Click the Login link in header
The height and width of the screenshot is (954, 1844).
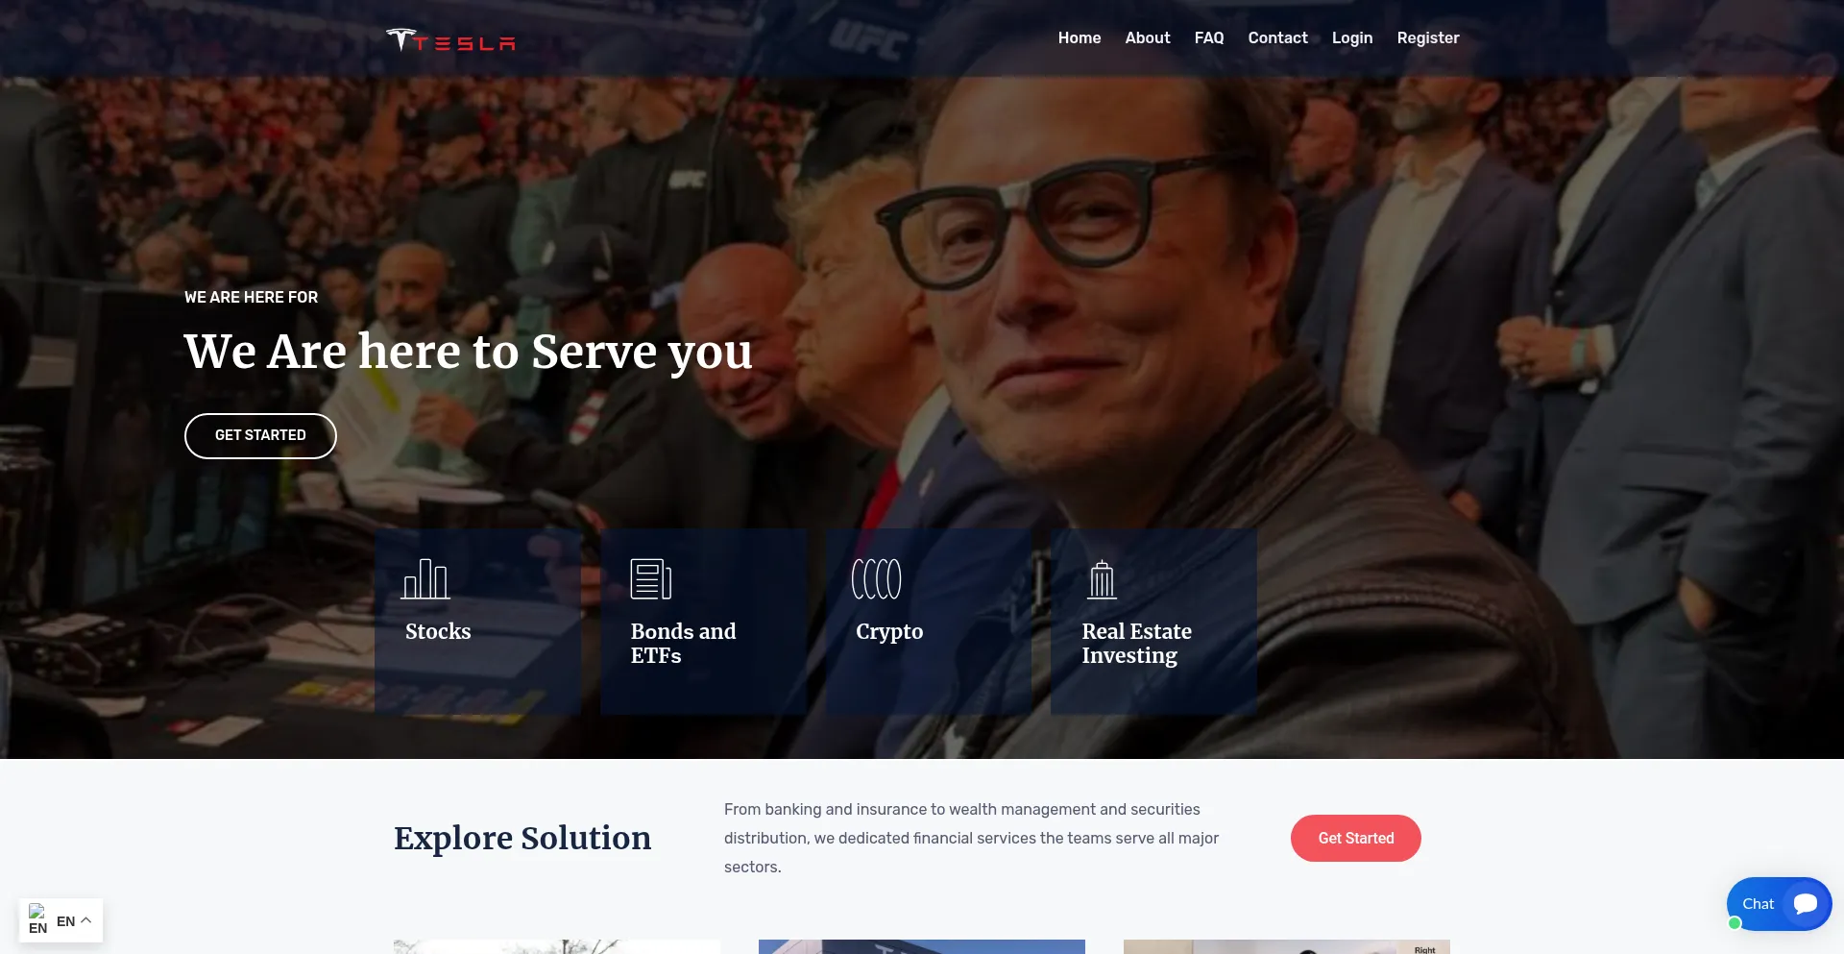pyautogui.click(x=1352, y=37)
